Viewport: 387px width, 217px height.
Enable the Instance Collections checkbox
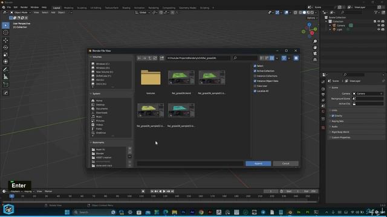[x=255, y=76]
